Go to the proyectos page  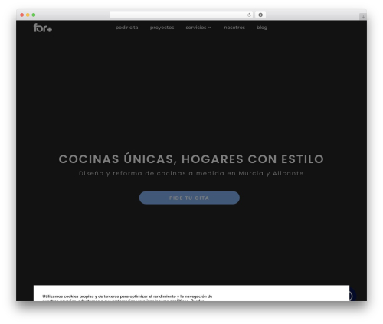(x=162, y=28)
